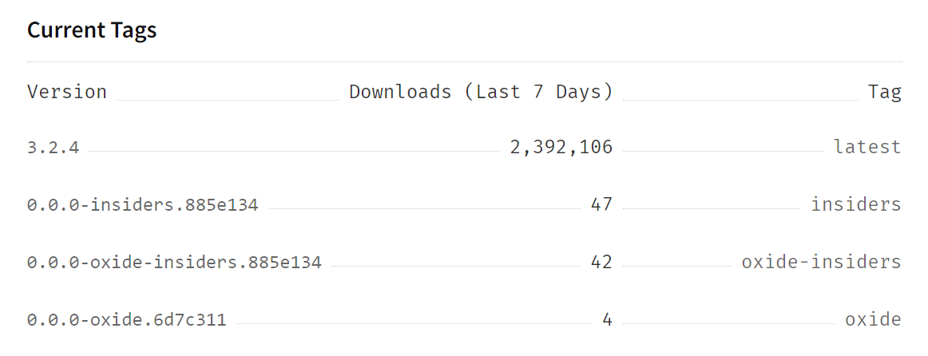Click the oxide tag label
Viewport: 928px width, 356px height.
pos(873,320)
